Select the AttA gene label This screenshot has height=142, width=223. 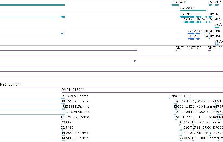[x=218, y=2]
